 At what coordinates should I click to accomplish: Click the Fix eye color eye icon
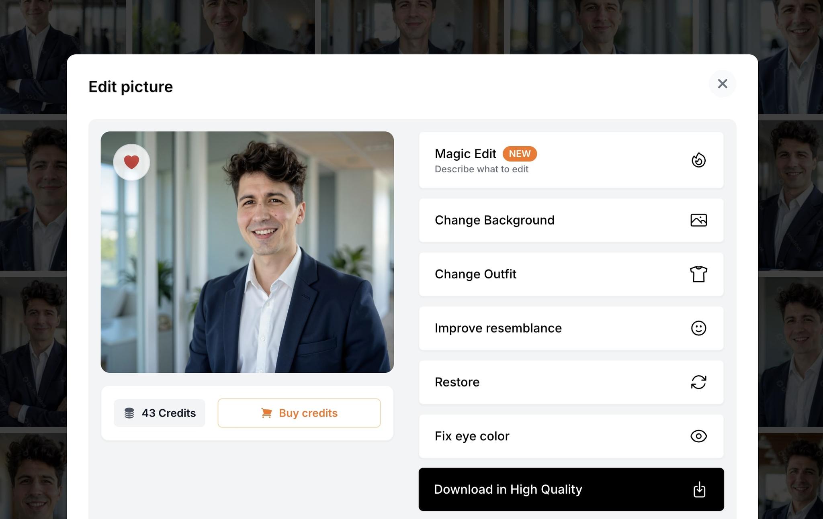point(698,436)
